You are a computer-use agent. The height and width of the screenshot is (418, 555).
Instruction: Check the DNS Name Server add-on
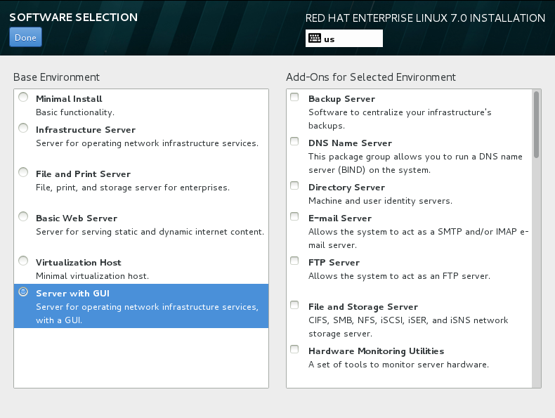pyautogui.click(x=295, y=143)
